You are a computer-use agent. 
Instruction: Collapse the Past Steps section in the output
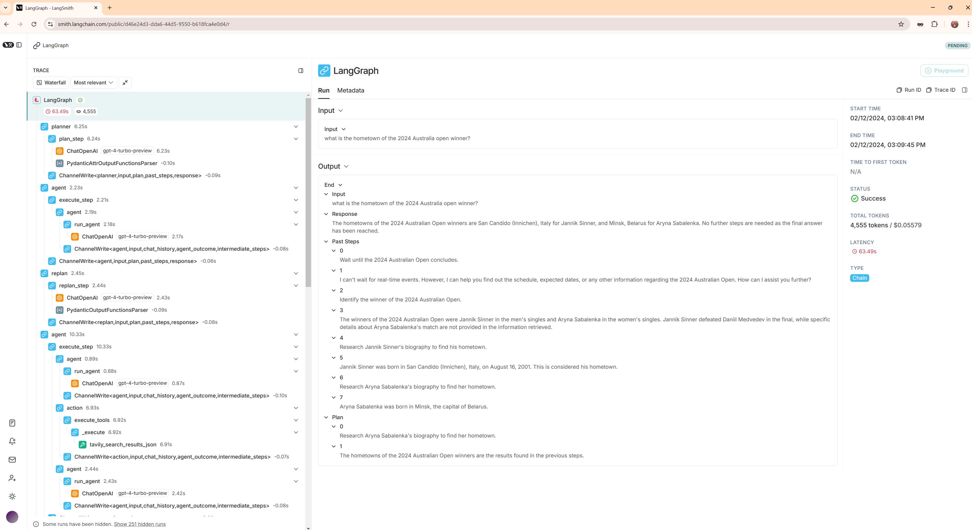pyautogui.click(x=326, y=241)
